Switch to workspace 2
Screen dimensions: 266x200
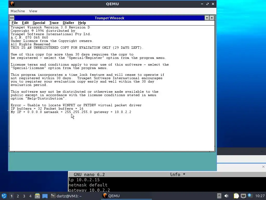(18, 196)
